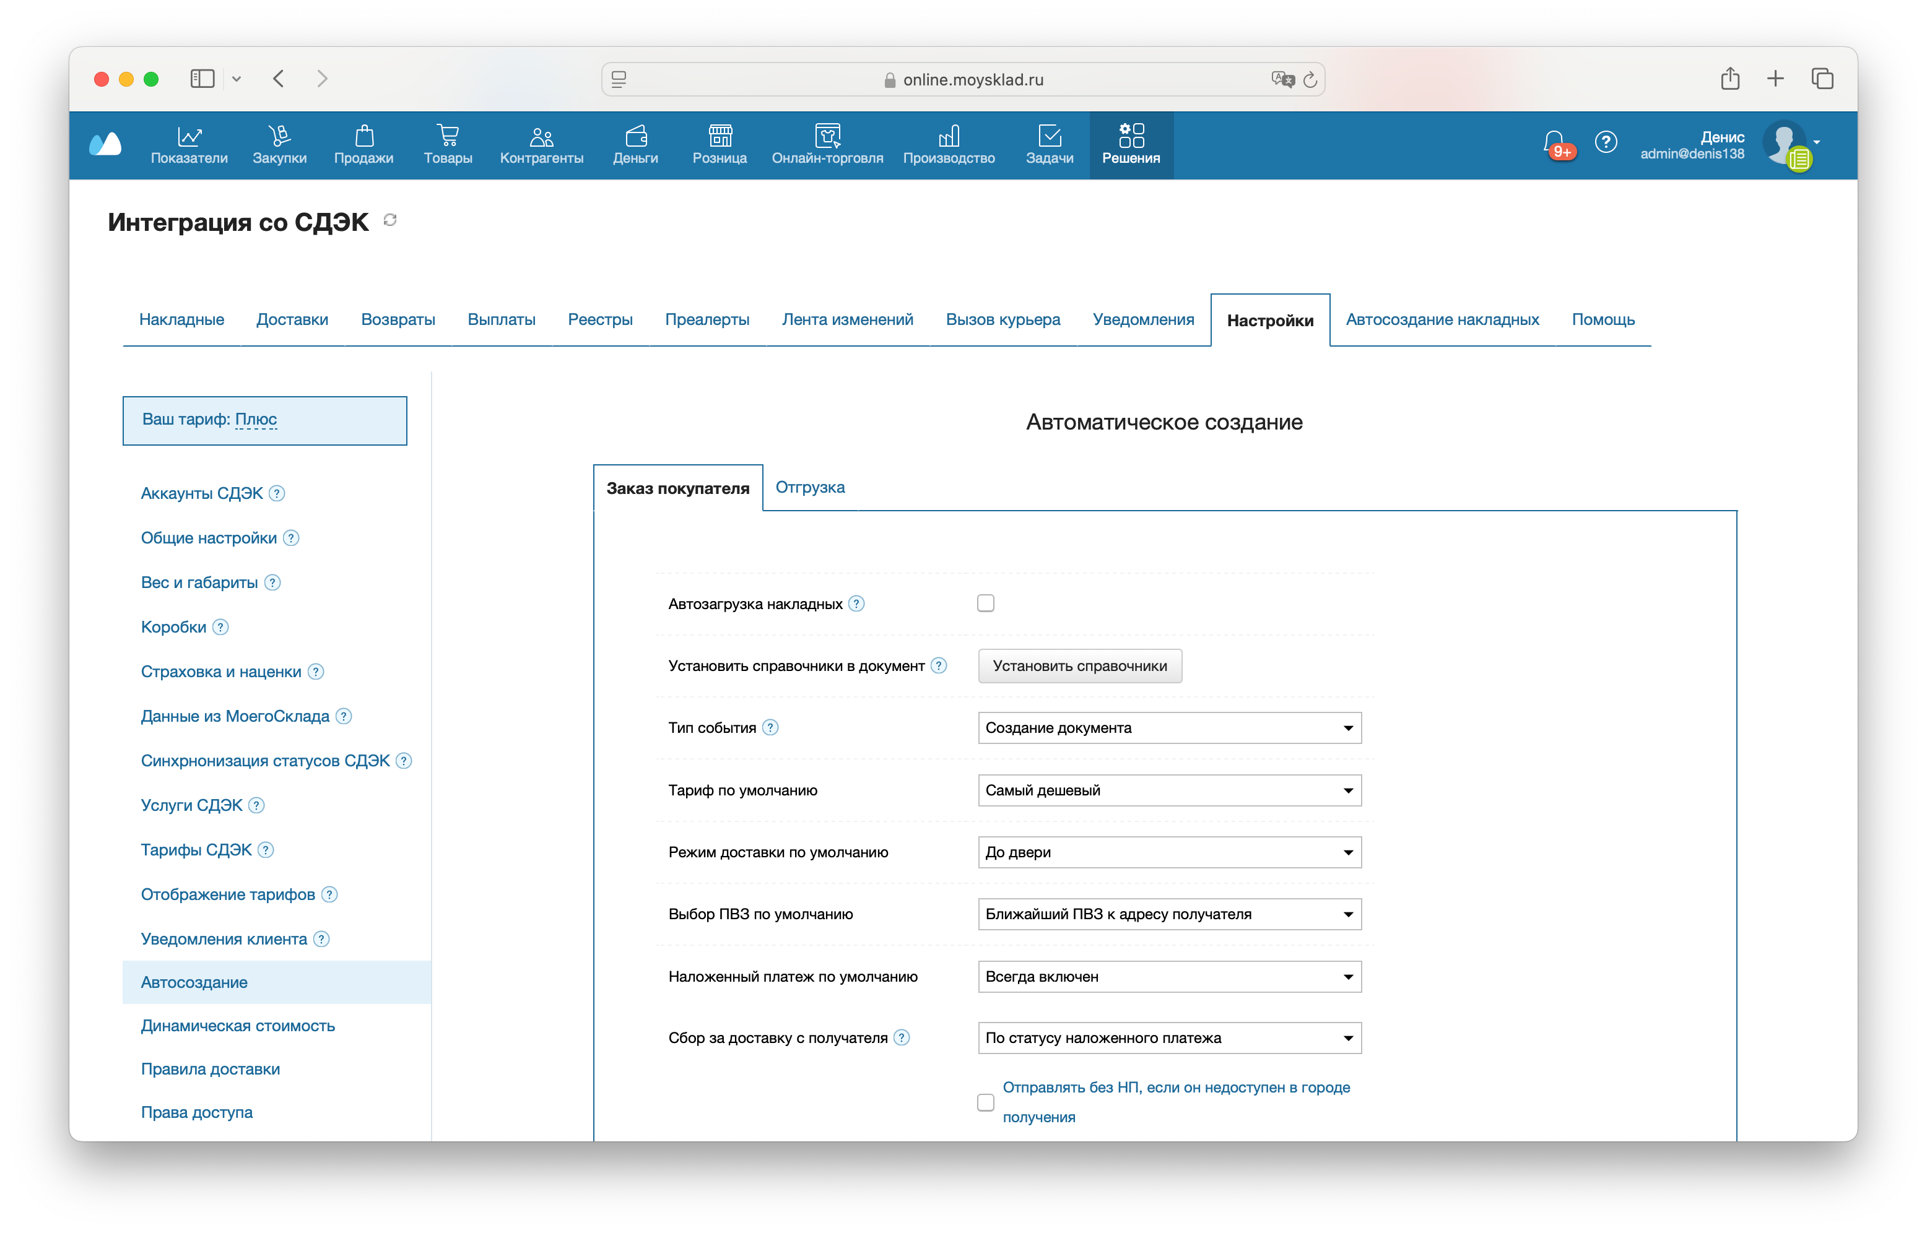Open Режим доставки по умолчанию dropdown
Viewport: 1927px width, 1233px height.
1168,852
